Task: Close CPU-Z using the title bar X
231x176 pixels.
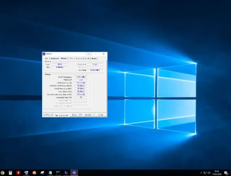Action: point(104,54)
